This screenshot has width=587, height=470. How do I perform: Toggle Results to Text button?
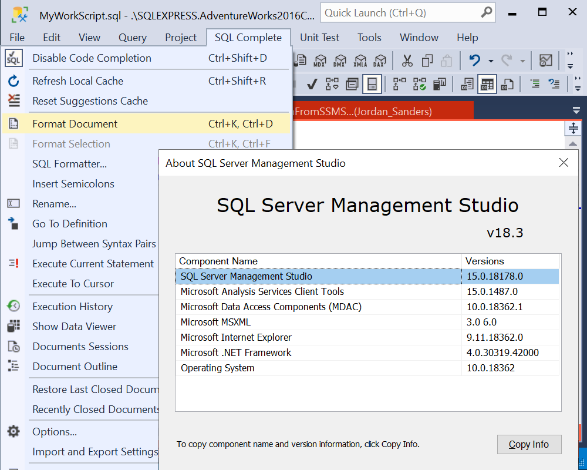pos(467,84)
